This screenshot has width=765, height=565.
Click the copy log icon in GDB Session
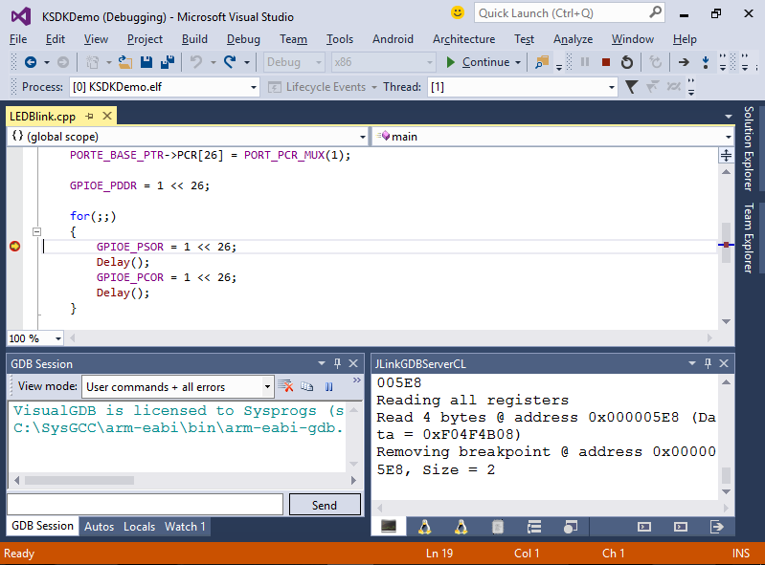click(x=307, y=387)
